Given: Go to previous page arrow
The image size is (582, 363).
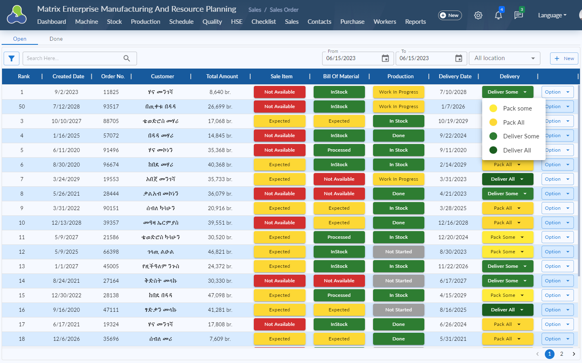Looking at the screenshot, I should click(538, 354).
